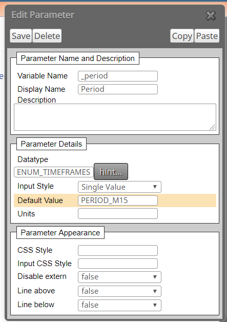Click inside the Description text area

click(115, 117)
